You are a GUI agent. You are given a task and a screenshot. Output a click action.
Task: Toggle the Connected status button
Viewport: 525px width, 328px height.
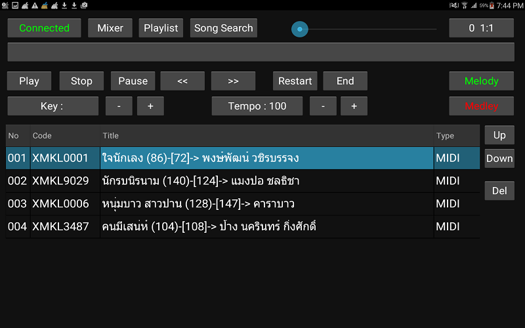point(44,28)
